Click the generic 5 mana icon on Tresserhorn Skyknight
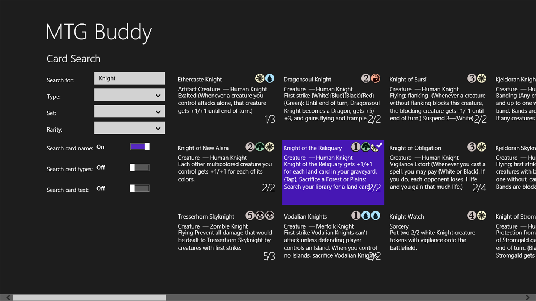This screenshot has width=536, height=301. coord(250,216)
